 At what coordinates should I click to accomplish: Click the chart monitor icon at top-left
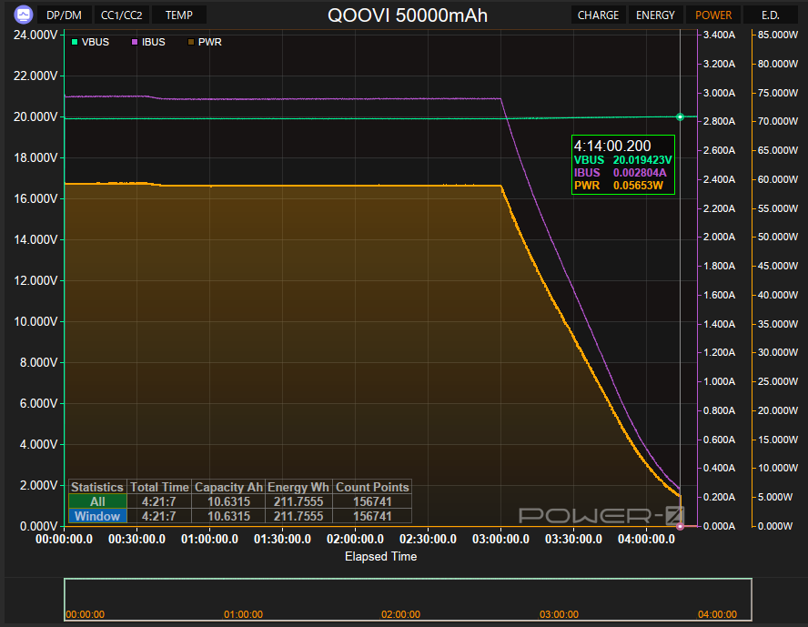23,15
